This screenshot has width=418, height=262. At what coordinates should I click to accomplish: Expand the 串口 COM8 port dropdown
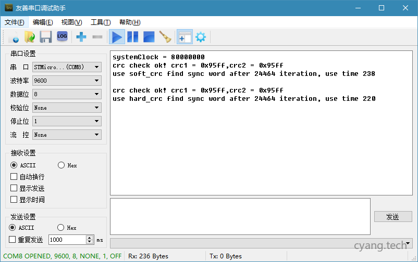67,67
